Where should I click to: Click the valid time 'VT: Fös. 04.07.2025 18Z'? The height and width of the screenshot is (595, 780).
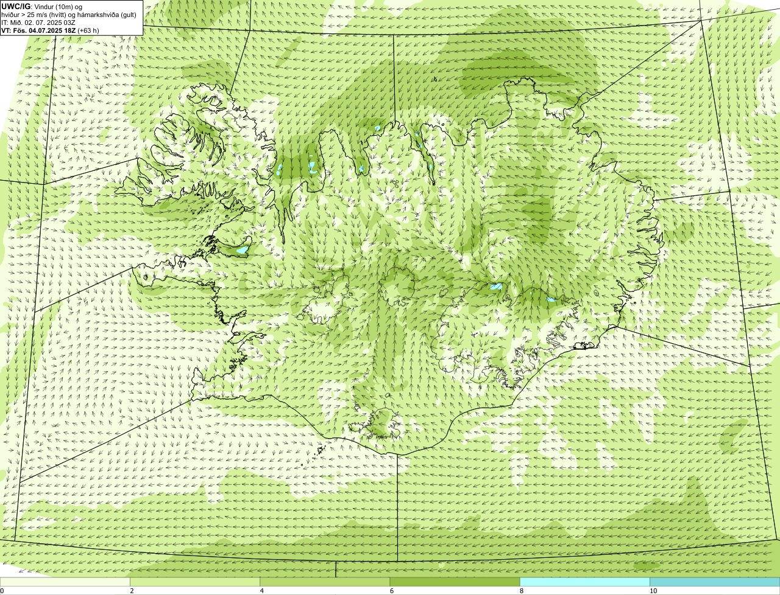click(x=38, y=30)
